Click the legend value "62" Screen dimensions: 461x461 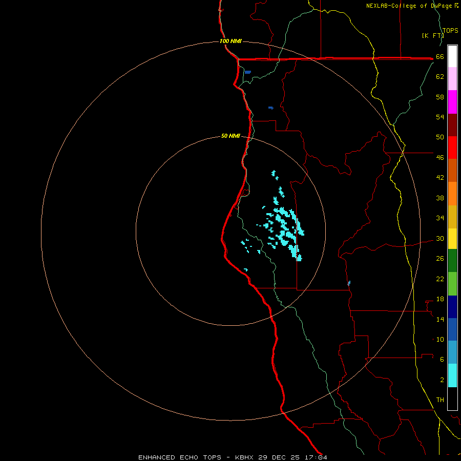[x=440, y=77]
